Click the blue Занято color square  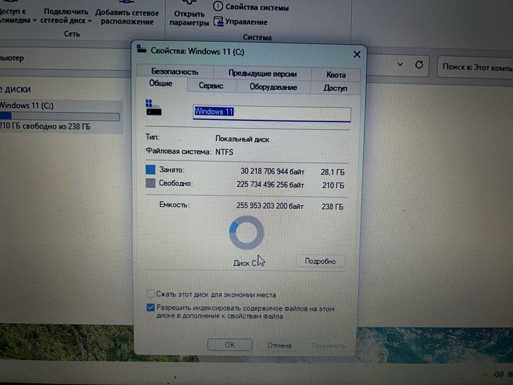(150, 169)
